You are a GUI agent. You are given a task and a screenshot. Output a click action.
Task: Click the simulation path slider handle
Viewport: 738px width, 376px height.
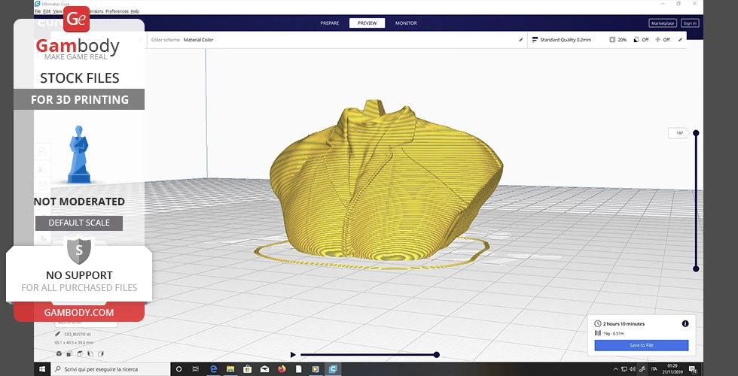(x=436, y=355)
